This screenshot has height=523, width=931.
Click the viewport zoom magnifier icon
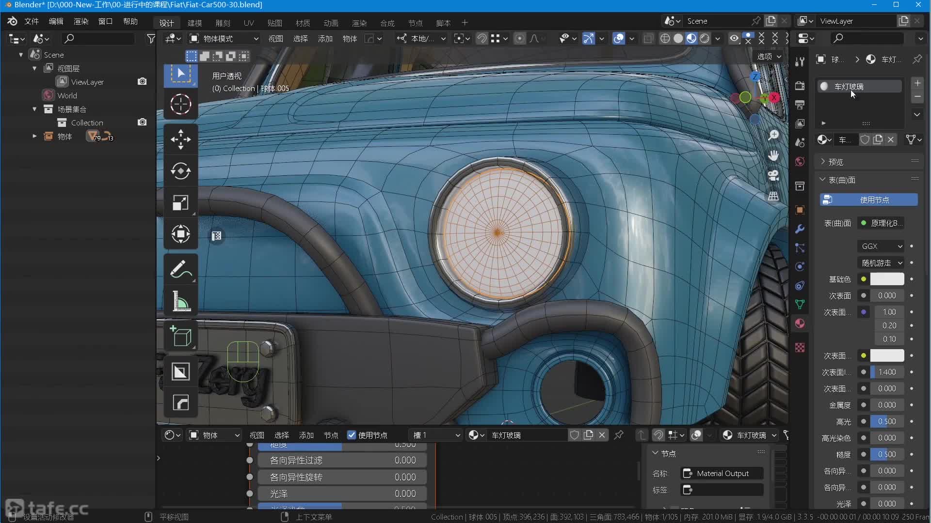tap(773, 135)
